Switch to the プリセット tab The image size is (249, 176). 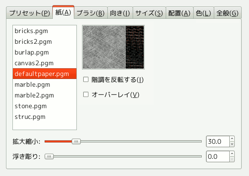(30, 13)
